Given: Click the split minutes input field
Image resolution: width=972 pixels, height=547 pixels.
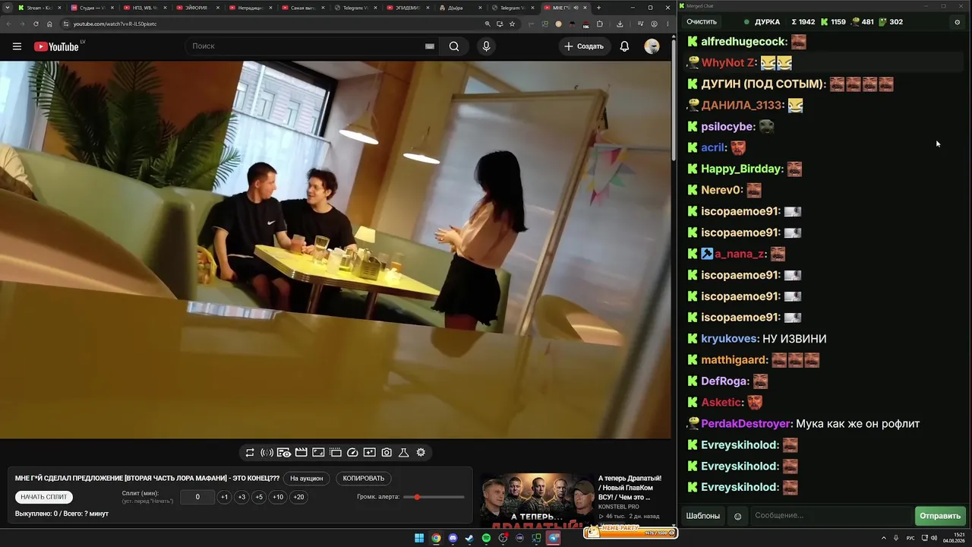Looking at the screenshot, I should point(197,497).
